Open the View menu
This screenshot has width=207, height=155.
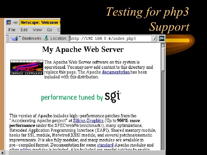coord(37,30)
